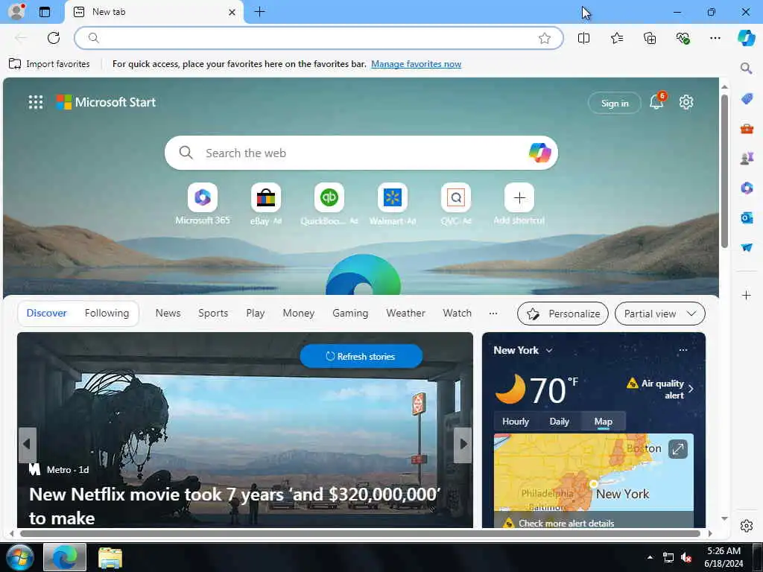Open a new tab with plus button
This screenshot has height=572, width=763.
(260, 12)
